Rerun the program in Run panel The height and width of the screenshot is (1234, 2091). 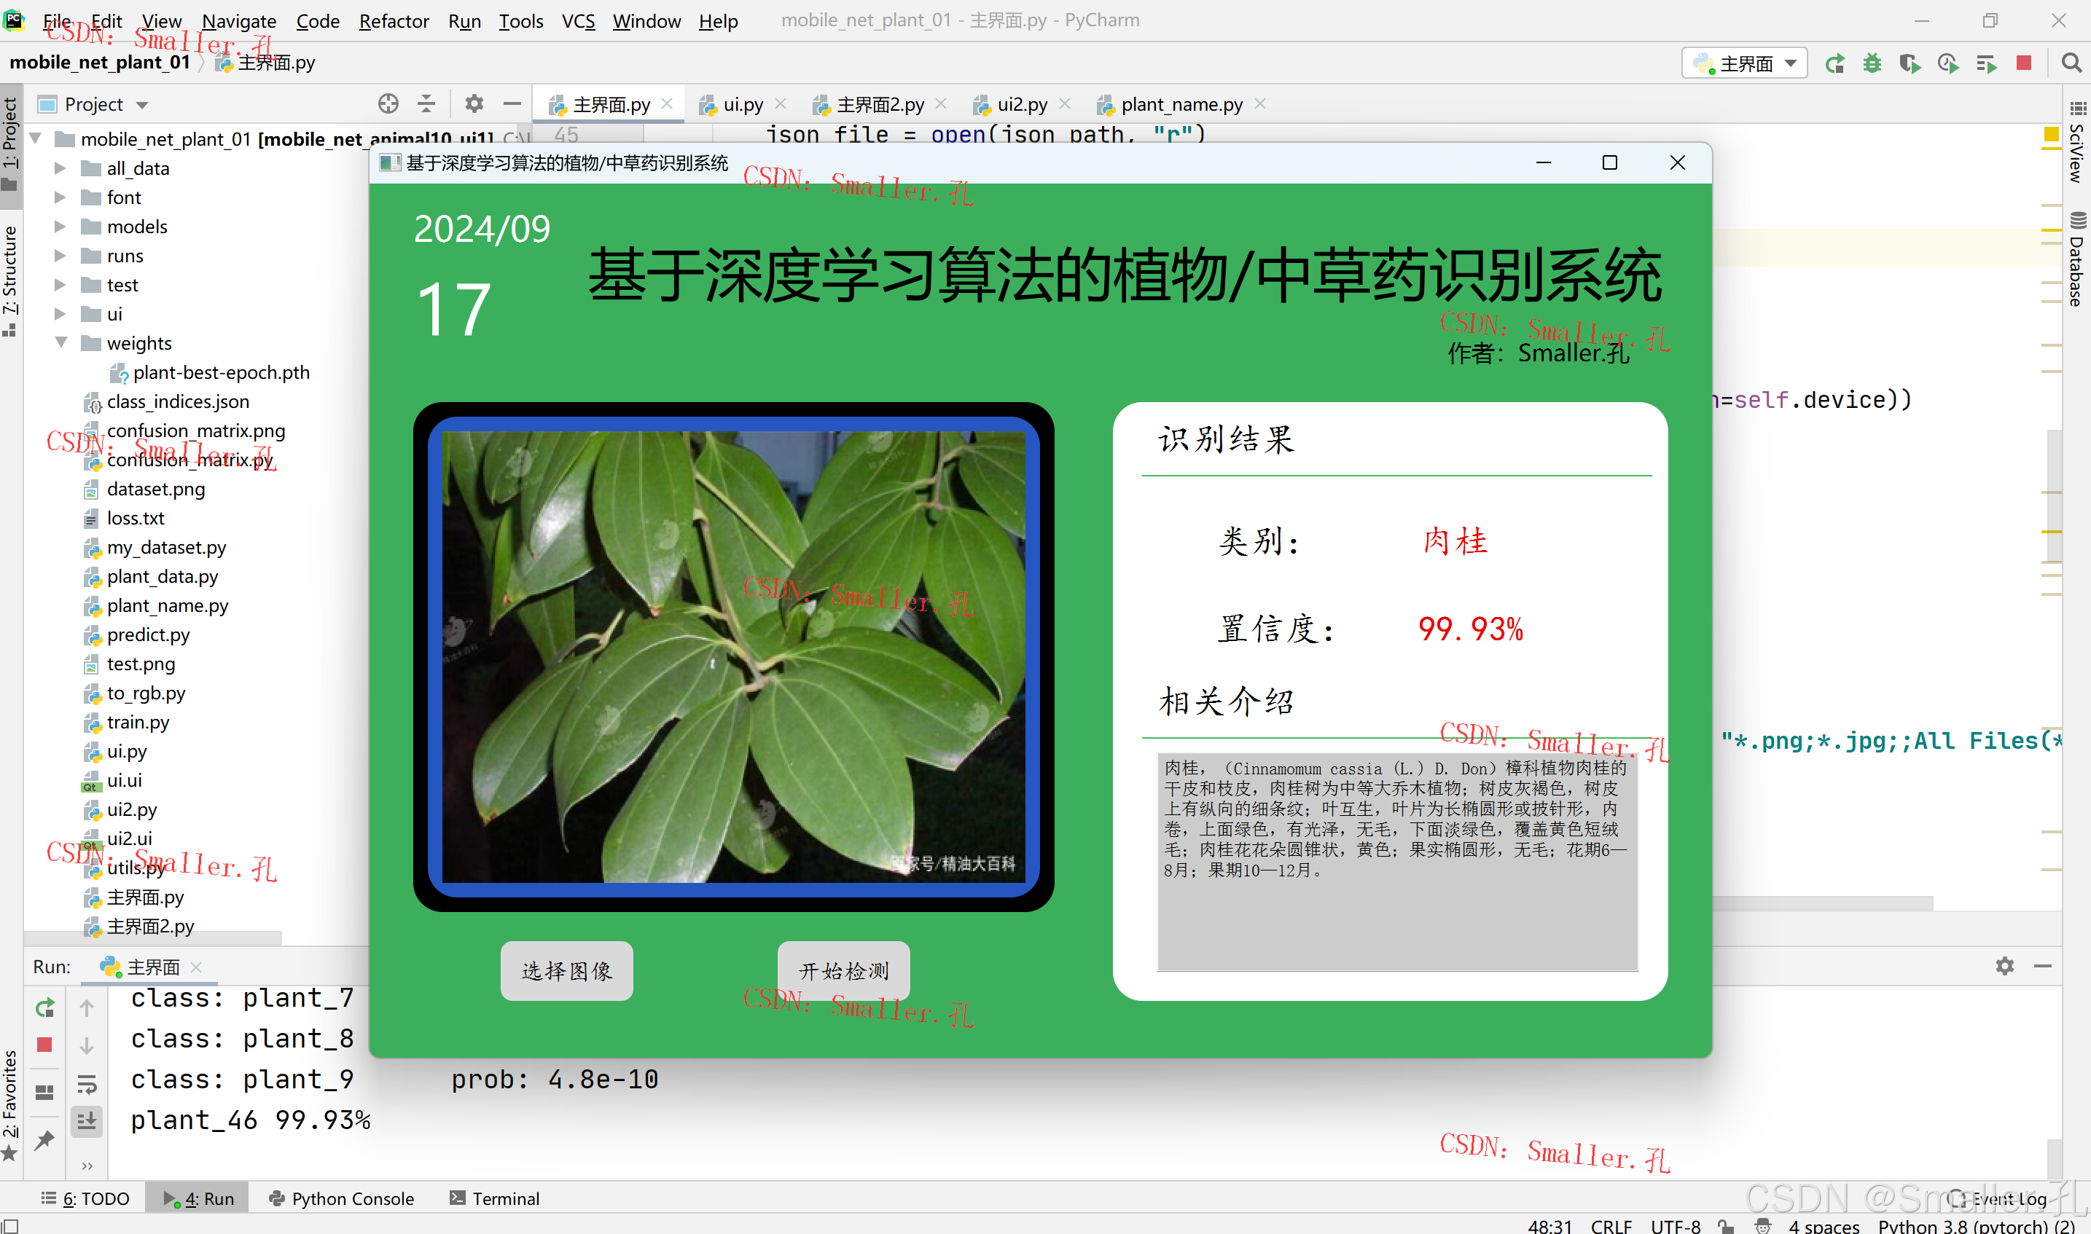tap(45, 1008)
